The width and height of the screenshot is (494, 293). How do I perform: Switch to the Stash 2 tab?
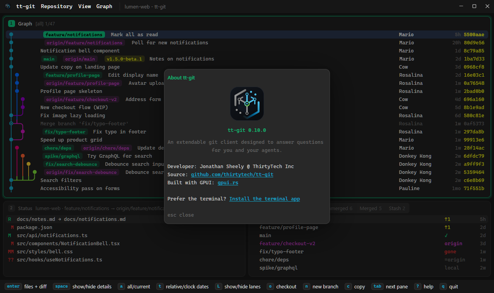(397, 209)
